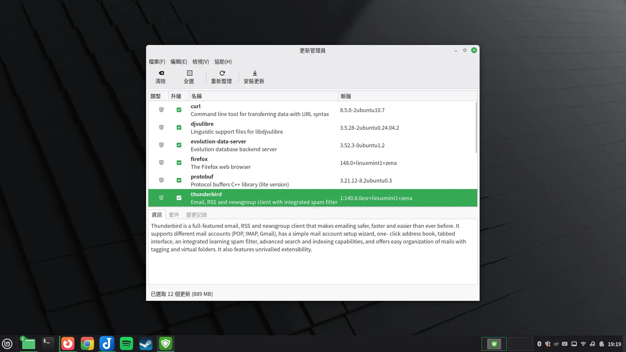626x352 pixels.
Task: Open the 檢視(V) View menu
Action: click(x=201, y=62)
